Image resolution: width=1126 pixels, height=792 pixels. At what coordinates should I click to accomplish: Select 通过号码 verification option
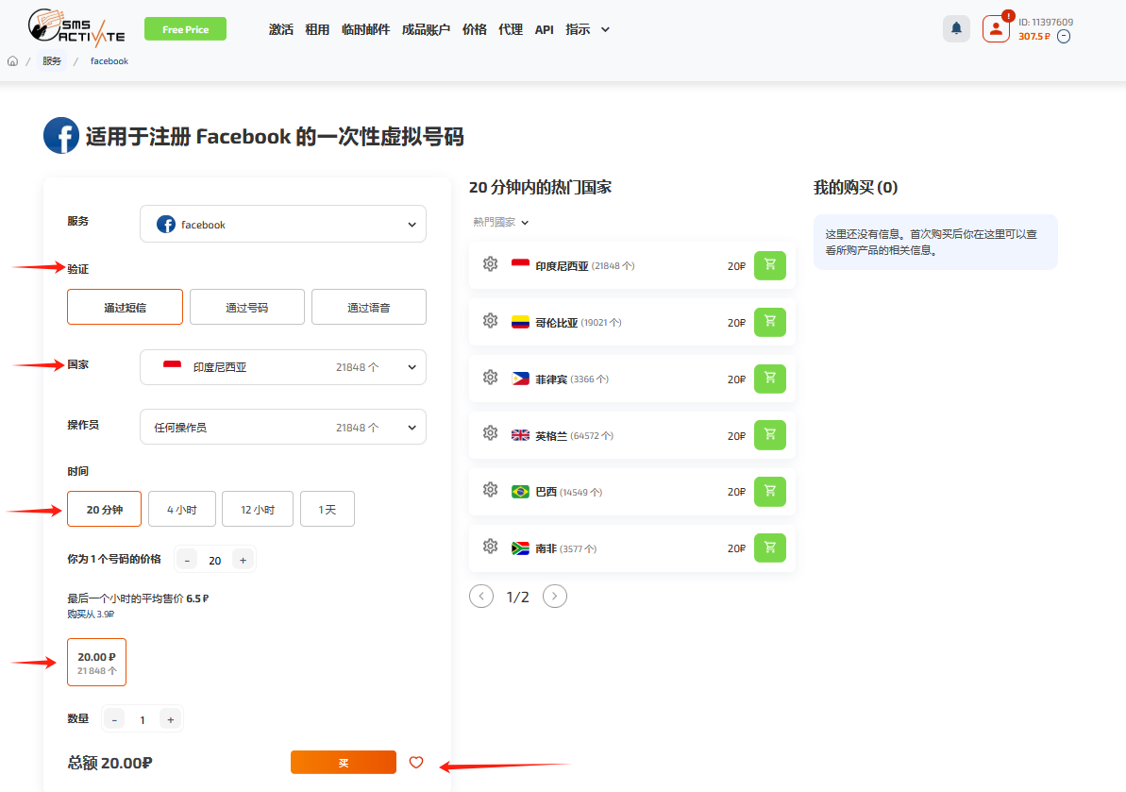coord(247,308)
